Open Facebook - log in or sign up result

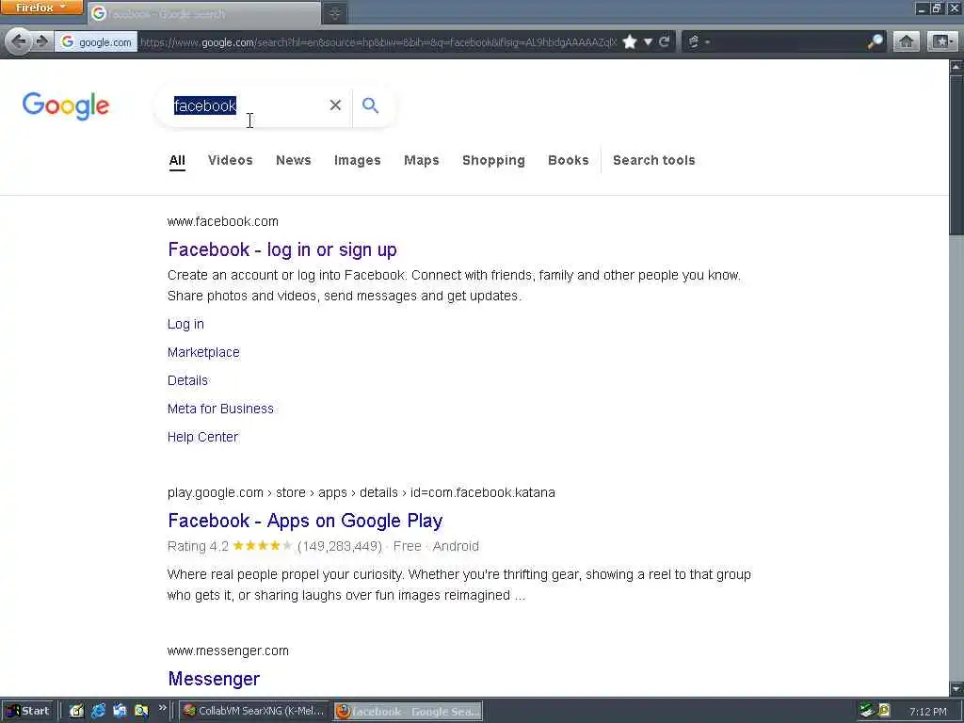(x=282, y=249)
